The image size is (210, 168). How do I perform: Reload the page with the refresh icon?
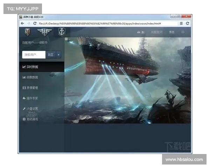[35, 23]
